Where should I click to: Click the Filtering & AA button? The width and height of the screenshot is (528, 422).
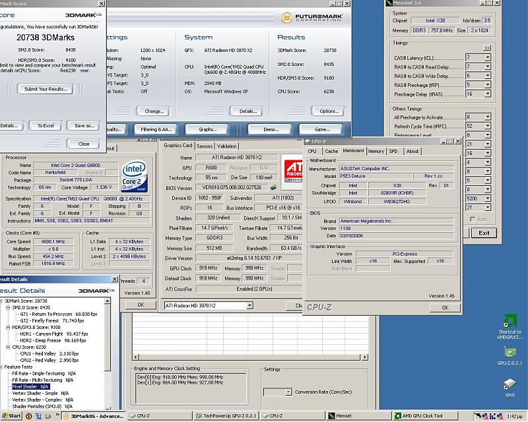tap(156, 129)
